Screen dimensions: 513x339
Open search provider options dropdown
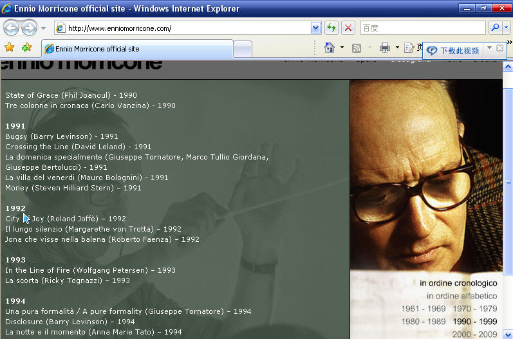point(507,28)
